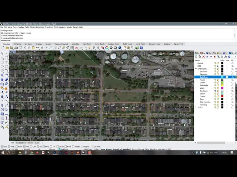Click the delete layer red X icon

click(x=203, y=57)
